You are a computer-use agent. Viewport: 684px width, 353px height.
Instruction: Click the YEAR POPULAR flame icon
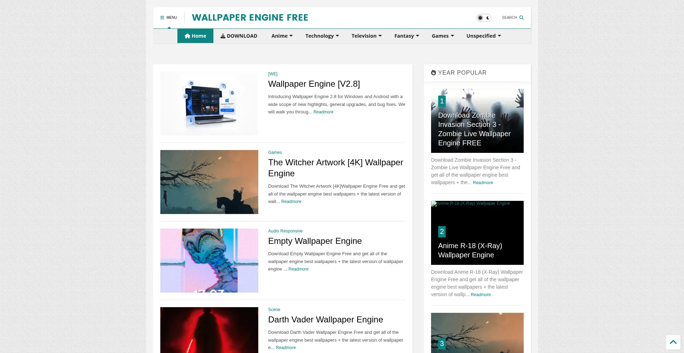click(x=434, y=73)
